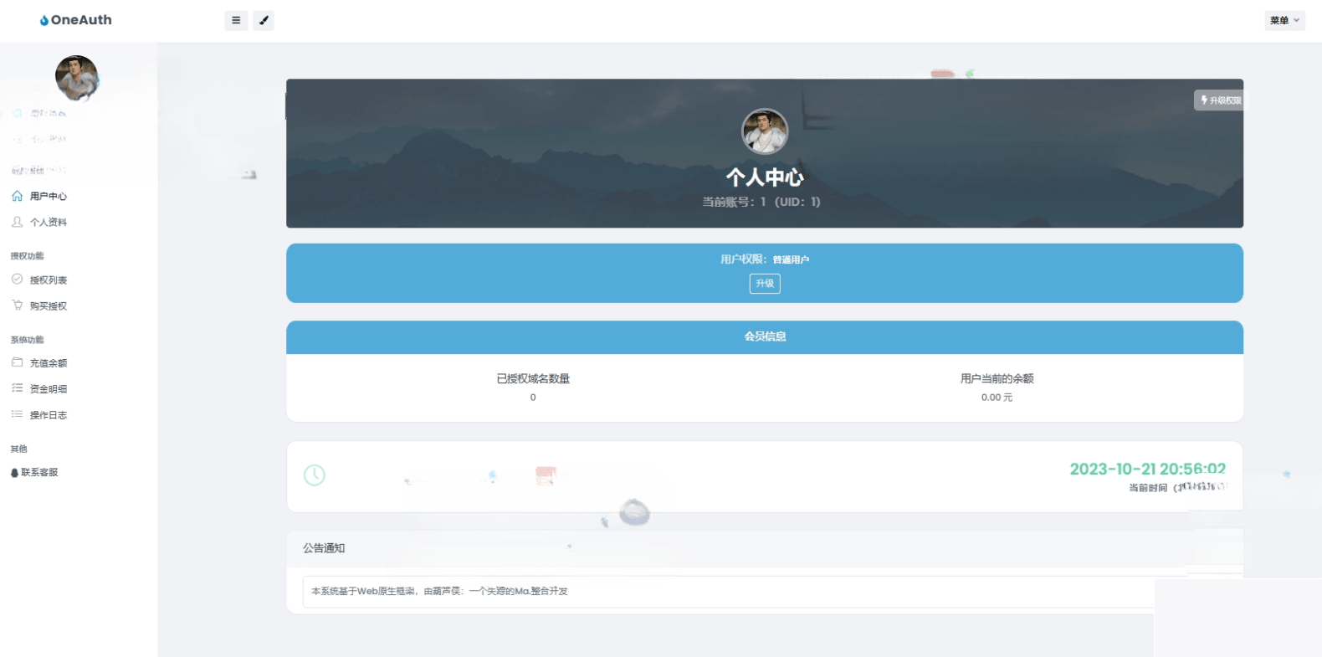This screenshot has width=1322, height=657.
Task: Click the list icon beside 资金明细
Action: pos(17,388)
